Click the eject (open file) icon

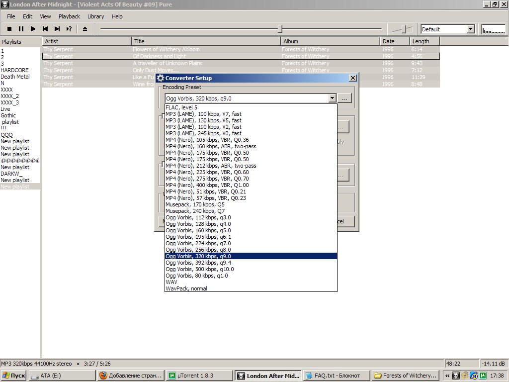(x=85, y=29)
